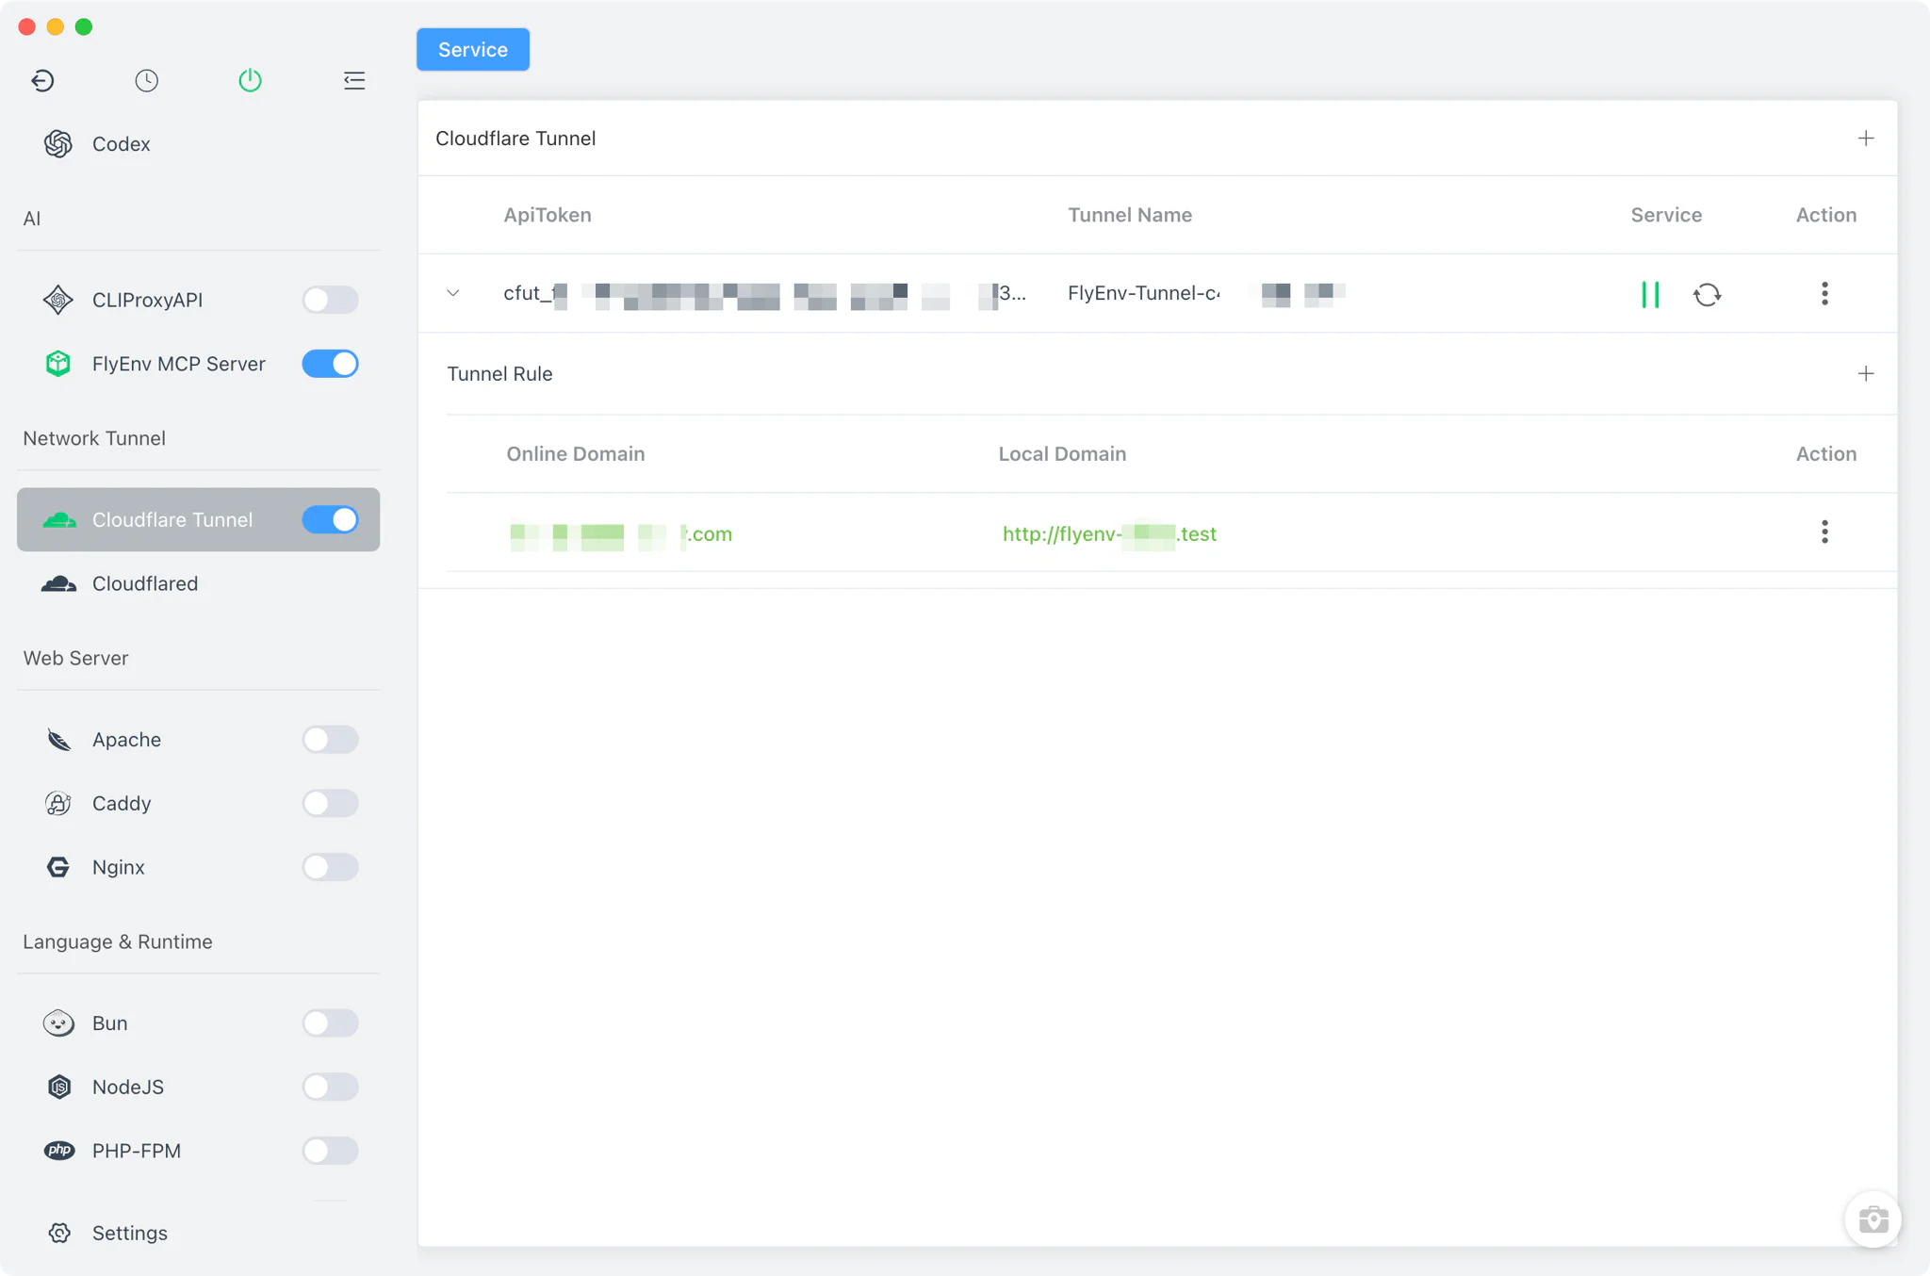Click the FlyEnv MCP Server cube icon

[x=58, y=364]
